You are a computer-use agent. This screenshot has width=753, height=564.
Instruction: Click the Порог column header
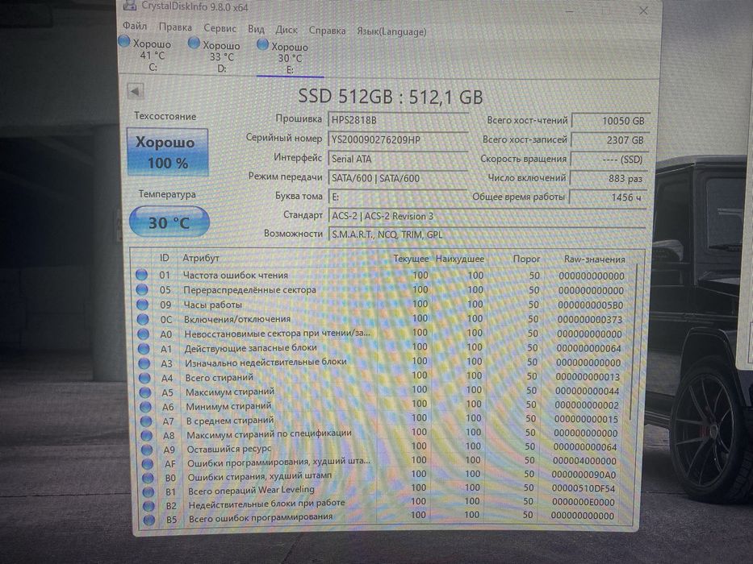pyautogui.click(x=526, y=259)
